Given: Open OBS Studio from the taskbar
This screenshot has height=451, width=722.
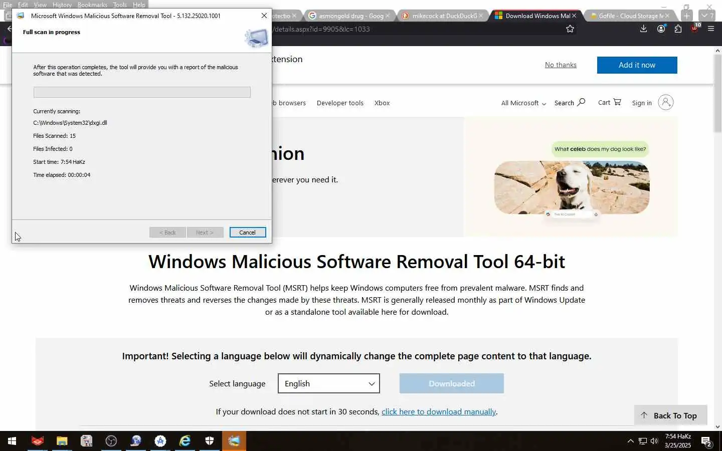Looking at the screenshot, I should [111, 441].
